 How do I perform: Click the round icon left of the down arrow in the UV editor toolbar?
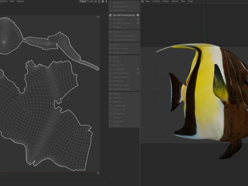click(x=103, y=2)
